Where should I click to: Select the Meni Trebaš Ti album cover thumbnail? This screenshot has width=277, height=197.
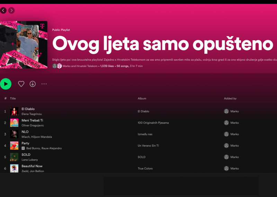point(14,123)
